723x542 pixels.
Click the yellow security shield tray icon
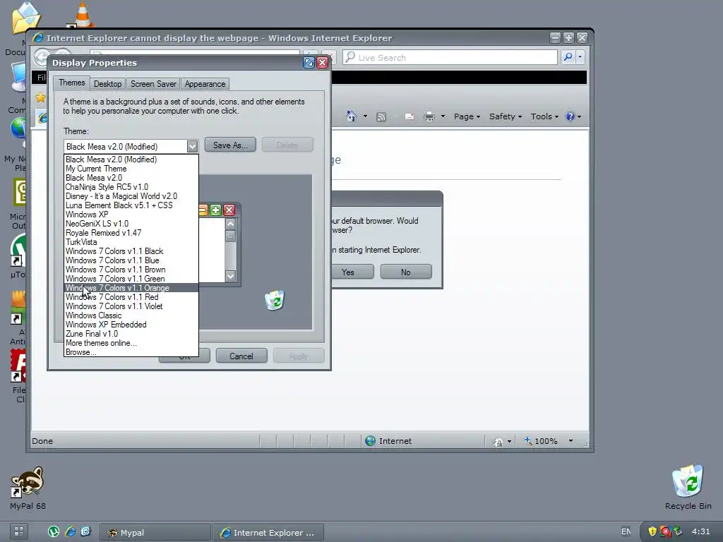(x=652, y=531)
